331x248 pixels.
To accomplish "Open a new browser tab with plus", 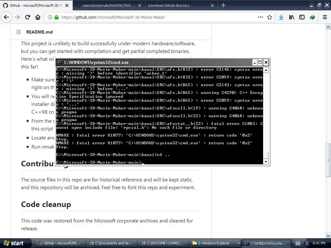I will coord(223,5).
